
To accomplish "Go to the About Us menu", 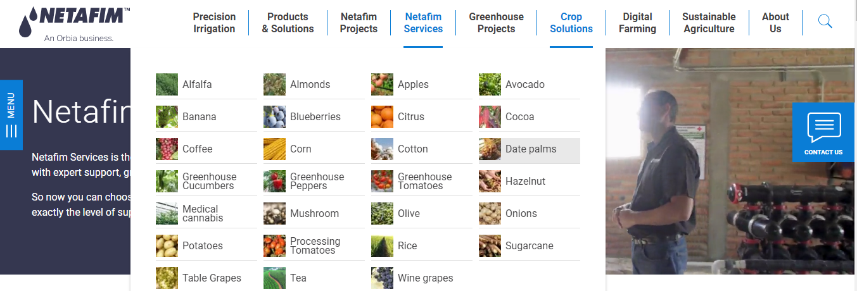I will coord(775,23).
